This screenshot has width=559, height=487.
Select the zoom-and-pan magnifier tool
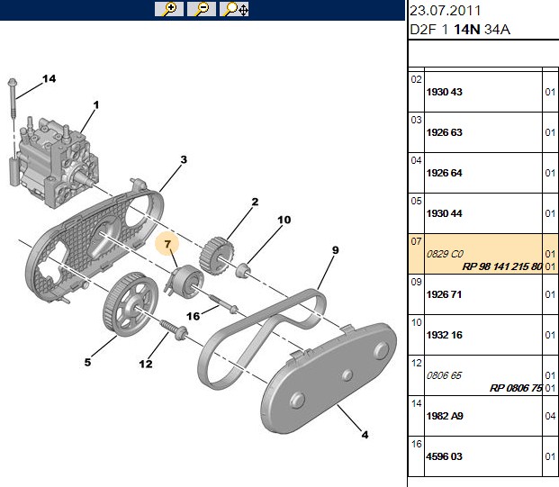[x=234, y=9]
